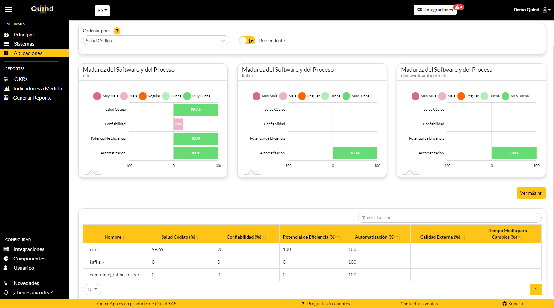Toggle Regular legend in kafka chart
Viewport: 554px width, 308px height.
coord(302,96)
